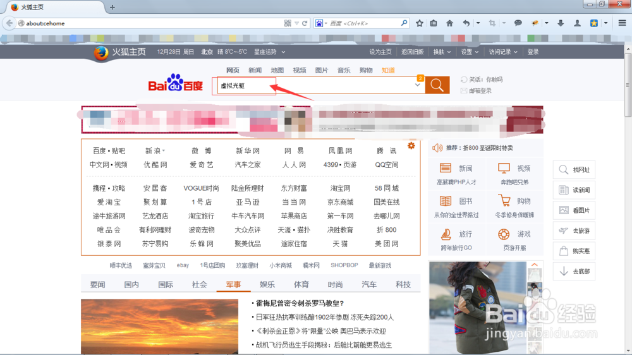Click the 旅行 sailboat icon

(446, 234)
